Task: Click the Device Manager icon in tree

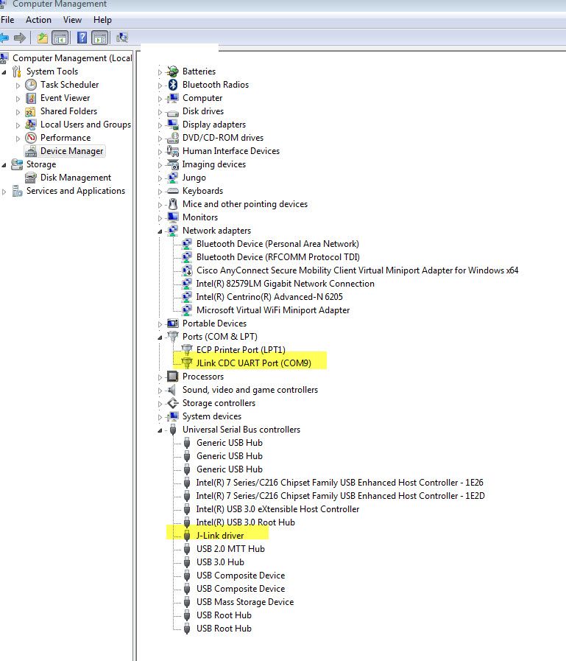Action: 31,151
